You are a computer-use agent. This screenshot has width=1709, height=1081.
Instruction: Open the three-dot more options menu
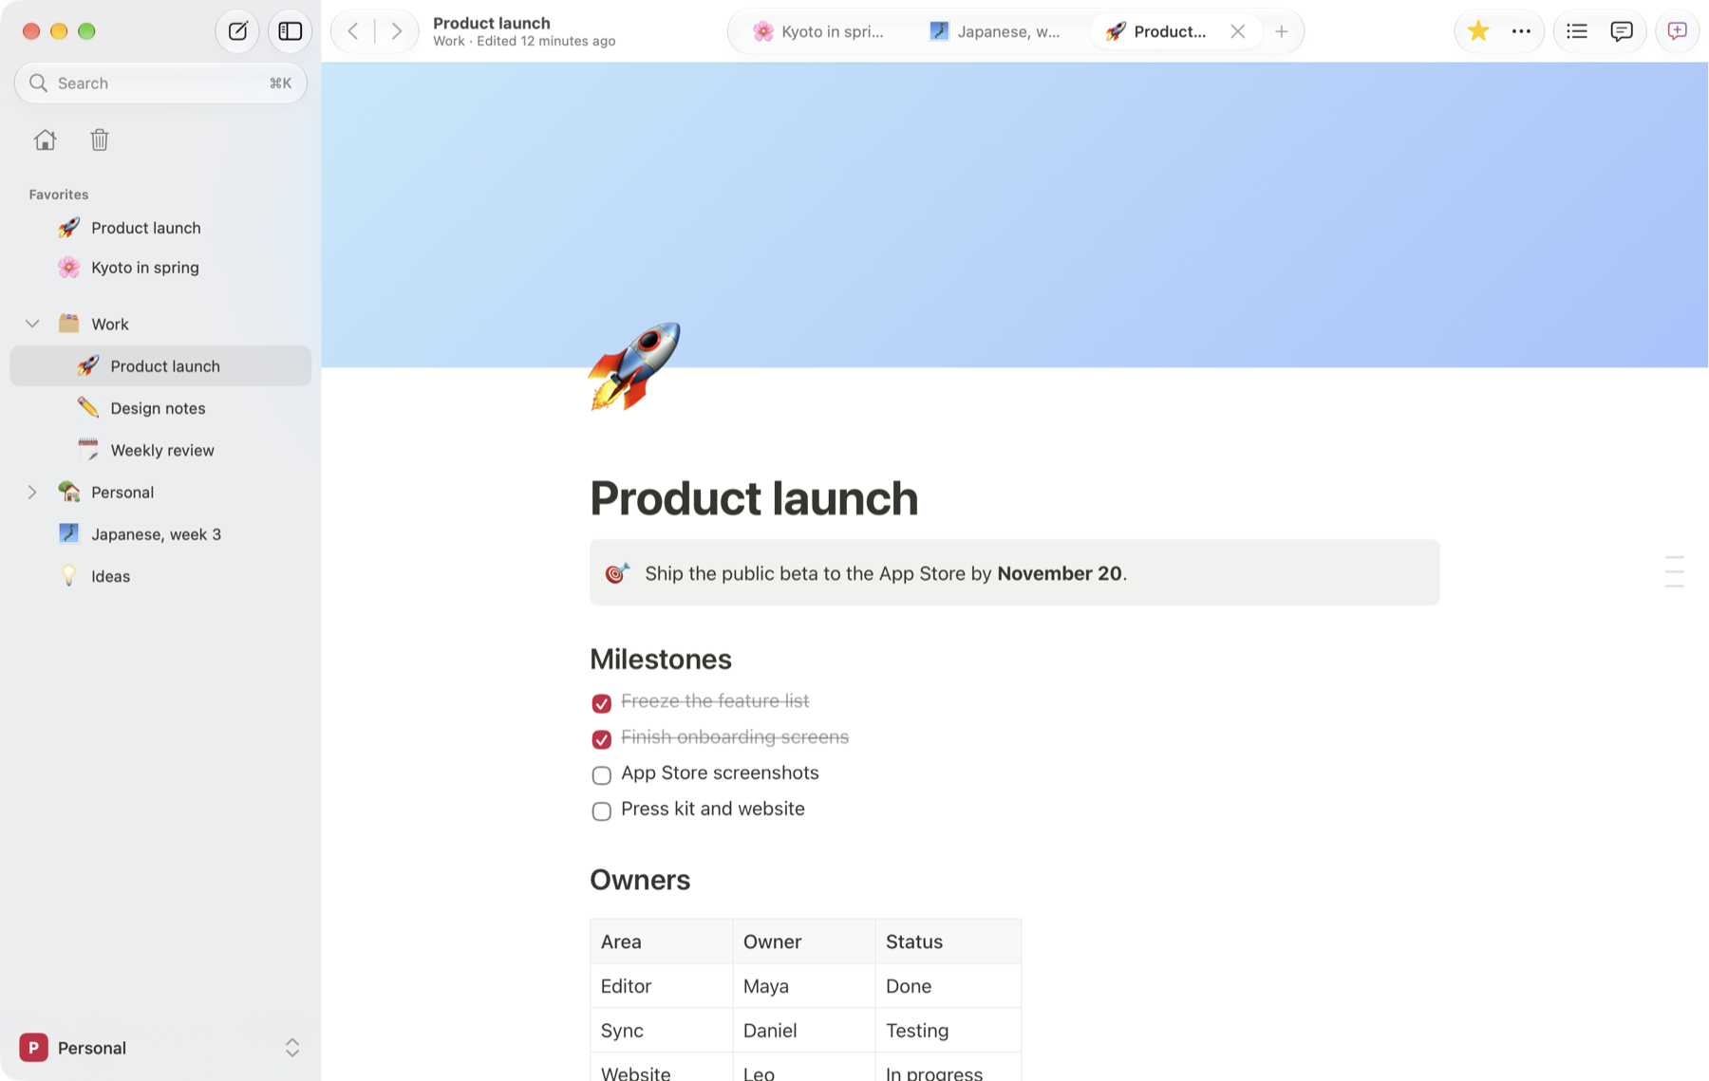[x=1521, y=31]
